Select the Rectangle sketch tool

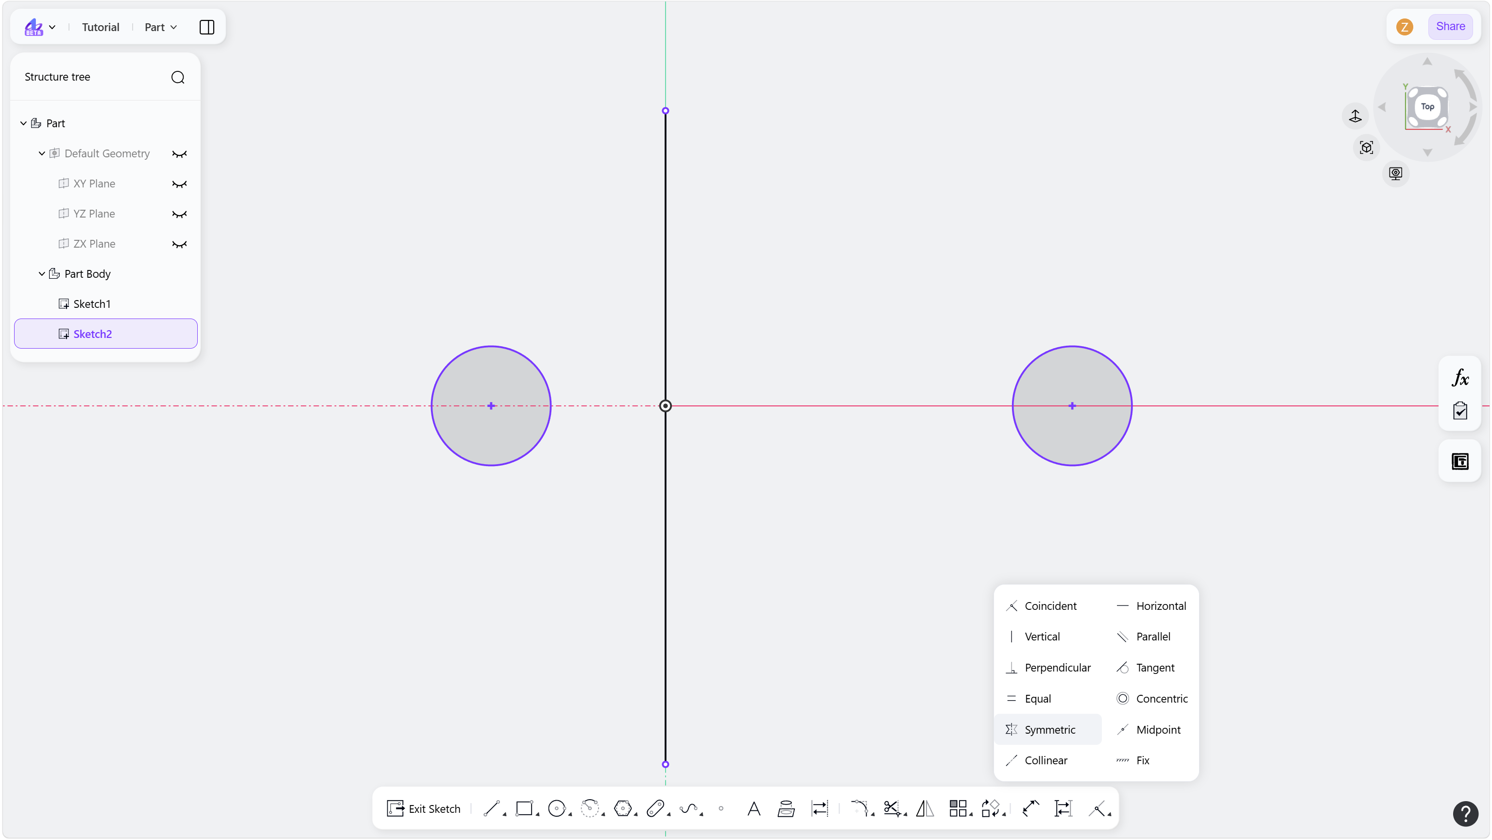[524, 808]
